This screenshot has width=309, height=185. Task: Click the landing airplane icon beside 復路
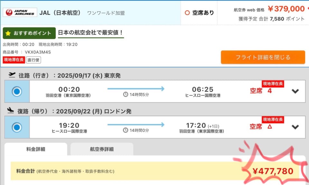(x=10, y=110)
